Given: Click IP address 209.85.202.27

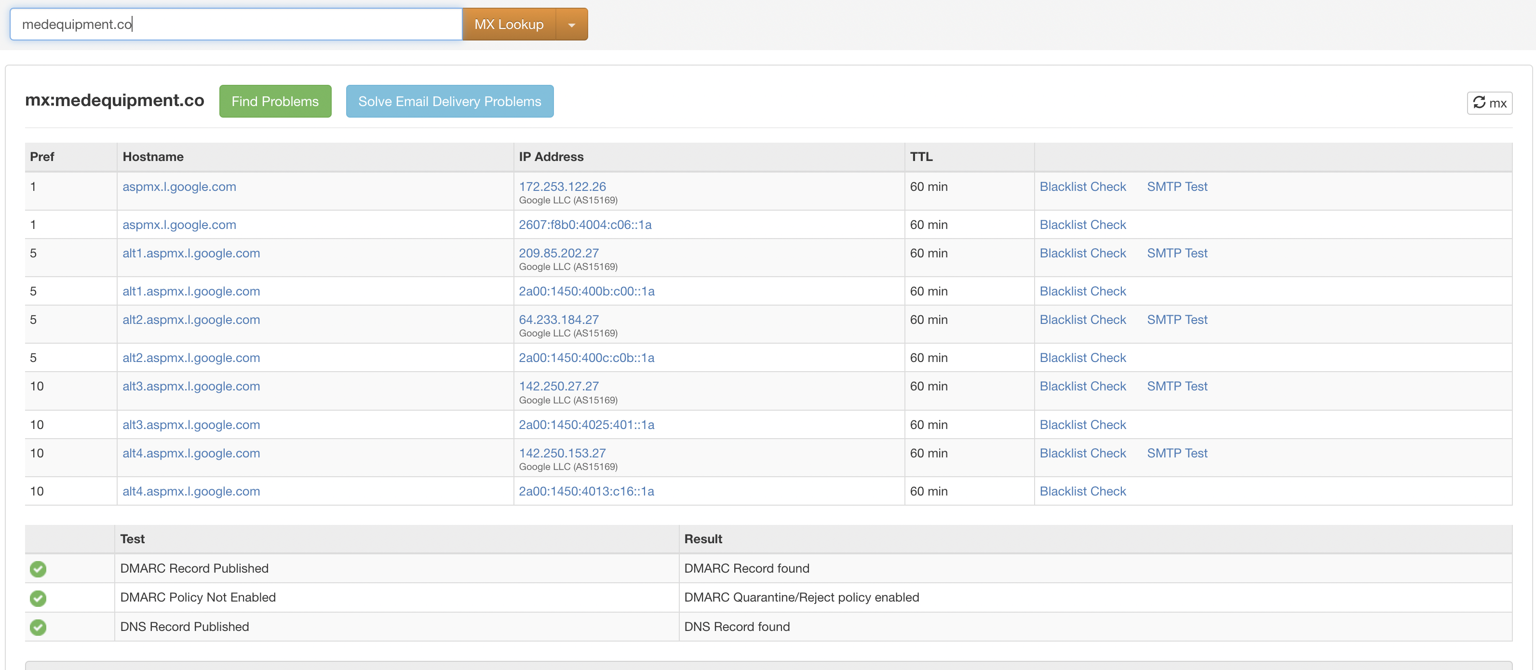Looking at the screenshot, I should [x=559, y=254].
